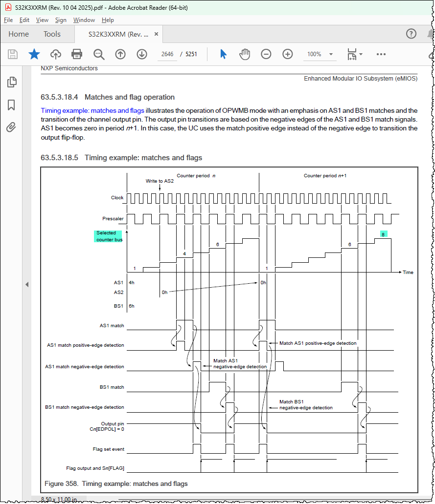
Task: Open the Edit menu
Action: pos(24,20)
